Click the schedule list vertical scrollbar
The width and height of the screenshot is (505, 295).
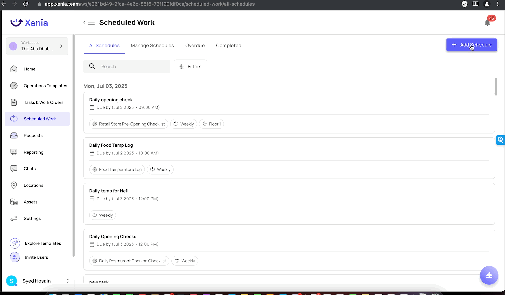496,86
